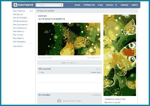Open игры in the top navigation
The height and width of the screenshot is (106, 150).
click(100, 5)
